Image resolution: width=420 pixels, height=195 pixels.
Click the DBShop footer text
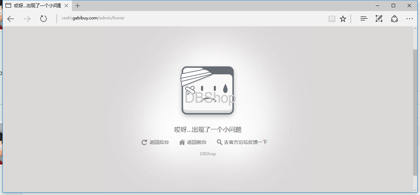tap(208, 154)
